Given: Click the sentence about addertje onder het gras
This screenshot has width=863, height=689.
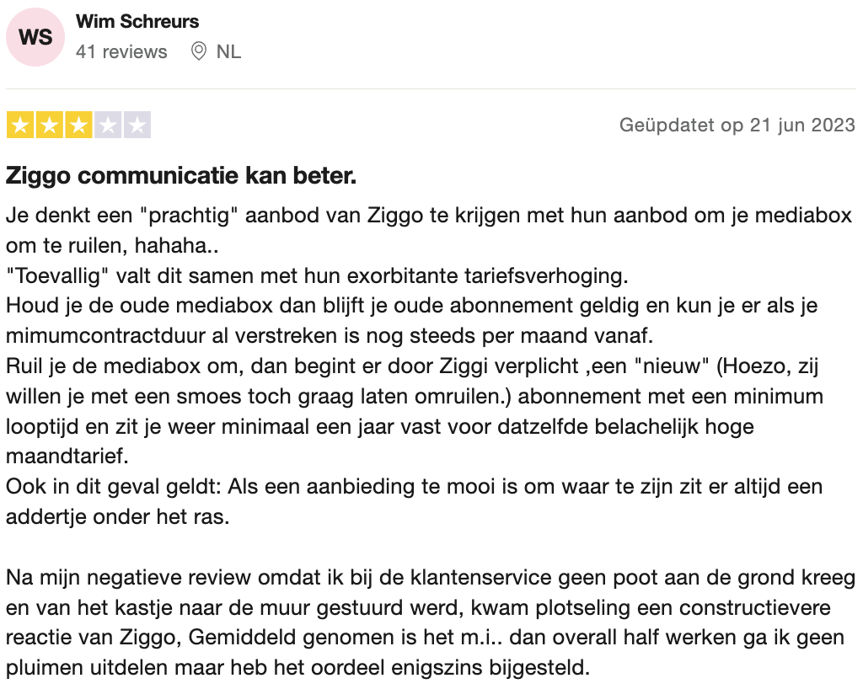Looking at the screenshot, I should tap(414, 501).
